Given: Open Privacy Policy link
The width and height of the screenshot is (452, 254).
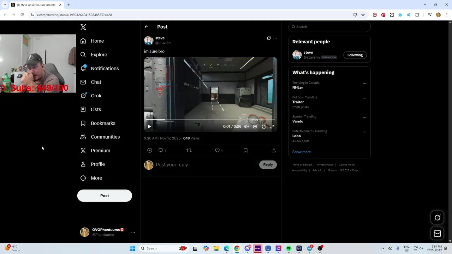Looking at the screenshot, I should 325,165.
